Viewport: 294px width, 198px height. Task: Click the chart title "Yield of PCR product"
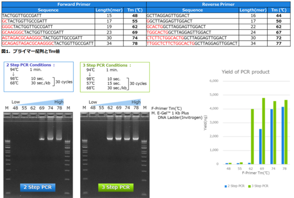click(x=246, y=72)
